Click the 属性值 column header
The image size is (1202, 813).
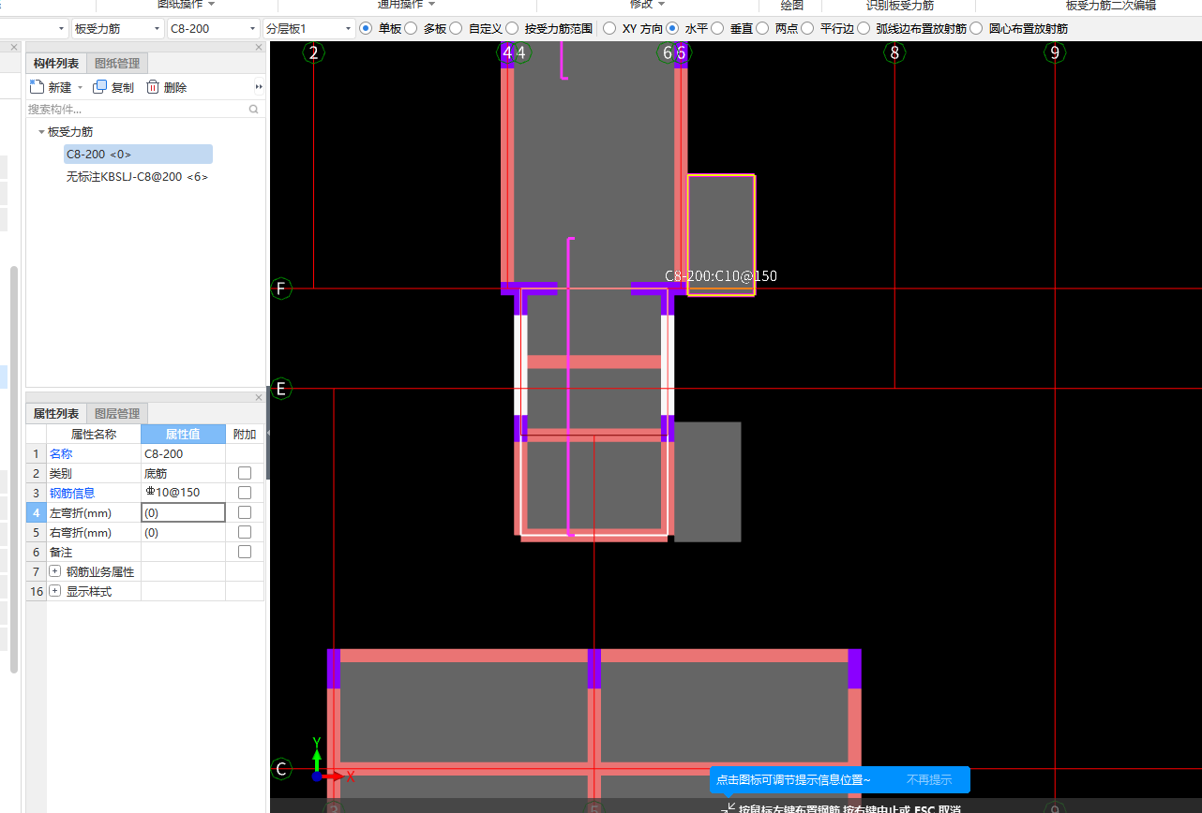coord(183,434)
